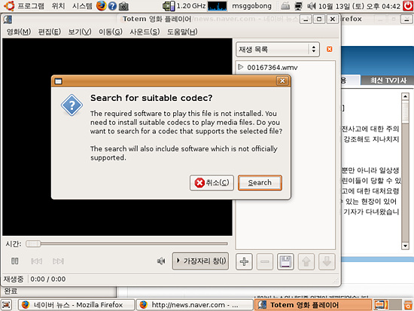The image size is (414, 311).
Task: Click the msggobong user name in panel
Action: point(251,6)
